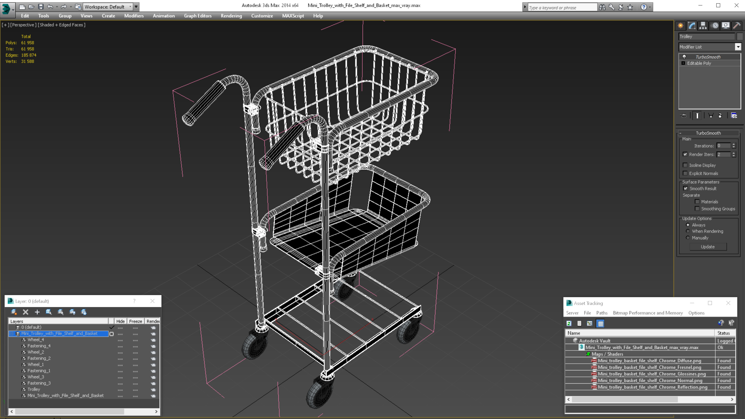Open the Modifier List dropdown
The width and height of the screenshot is (745, 419).
[738, 47]
